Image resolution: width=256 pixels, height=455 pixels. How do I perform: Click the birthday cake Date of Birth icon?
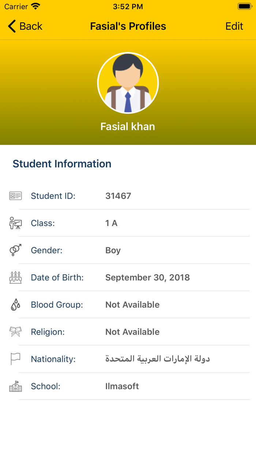pos(15,277)
